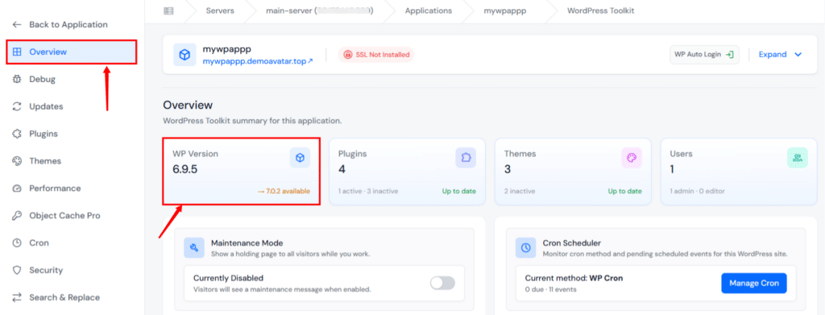Click the Themes card Up to date status
This screenshot has width=825, height=315.
pos(624,192)
